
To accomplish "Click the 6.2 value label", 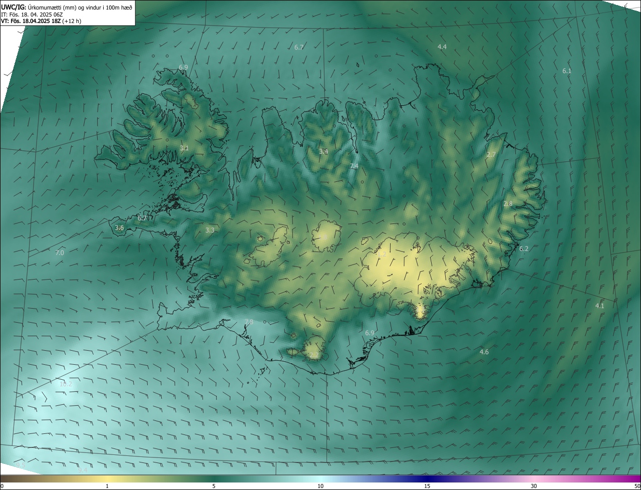I will [x=524, y=249].
